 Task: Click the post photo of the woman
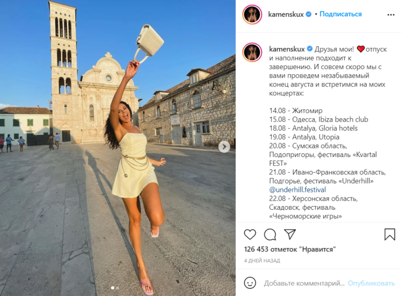click(118, 148)
